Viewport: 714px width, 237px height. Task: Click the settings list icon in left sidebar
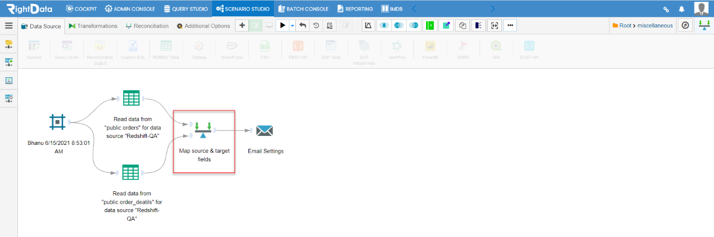click(x=8, y=98)
